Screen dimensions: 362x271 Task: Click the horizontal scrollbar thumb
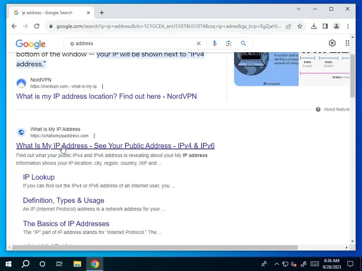click(155, 248)
